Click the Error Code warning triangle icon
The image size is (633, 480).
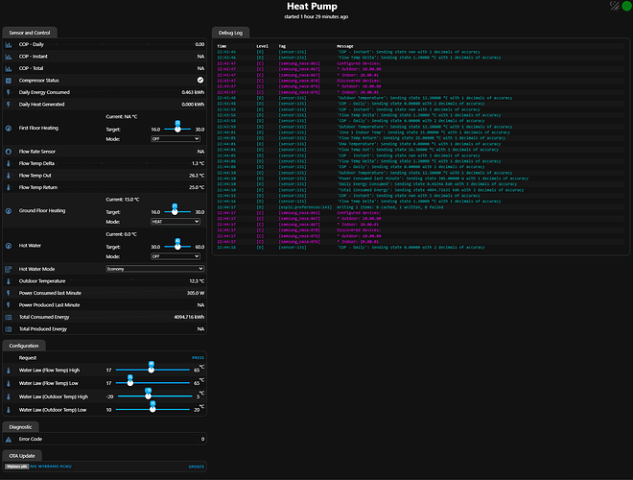9,439
